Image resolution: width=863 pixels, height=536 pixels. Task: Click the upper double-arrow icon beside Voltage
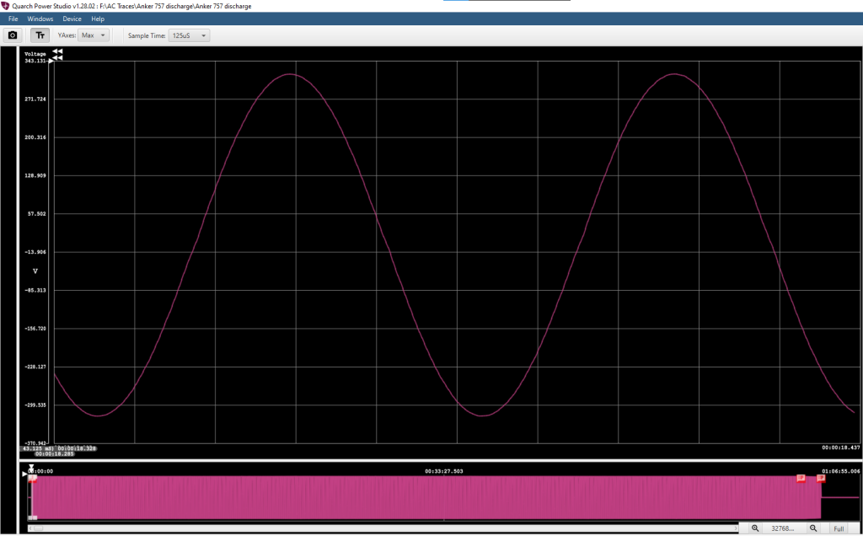pyautogui.click(x=57, y=51)
